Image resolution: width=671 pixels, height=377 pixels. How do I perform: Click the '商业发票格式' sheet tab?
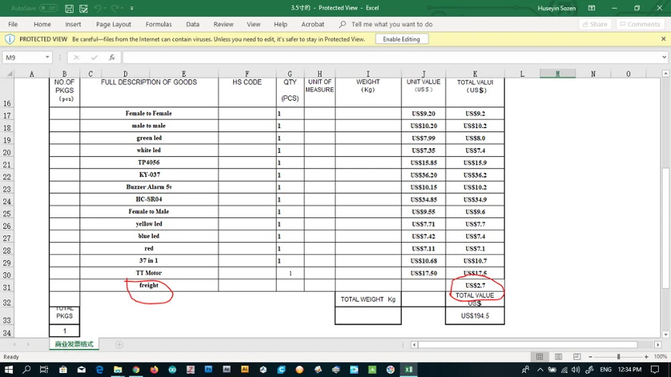point(74,344)
